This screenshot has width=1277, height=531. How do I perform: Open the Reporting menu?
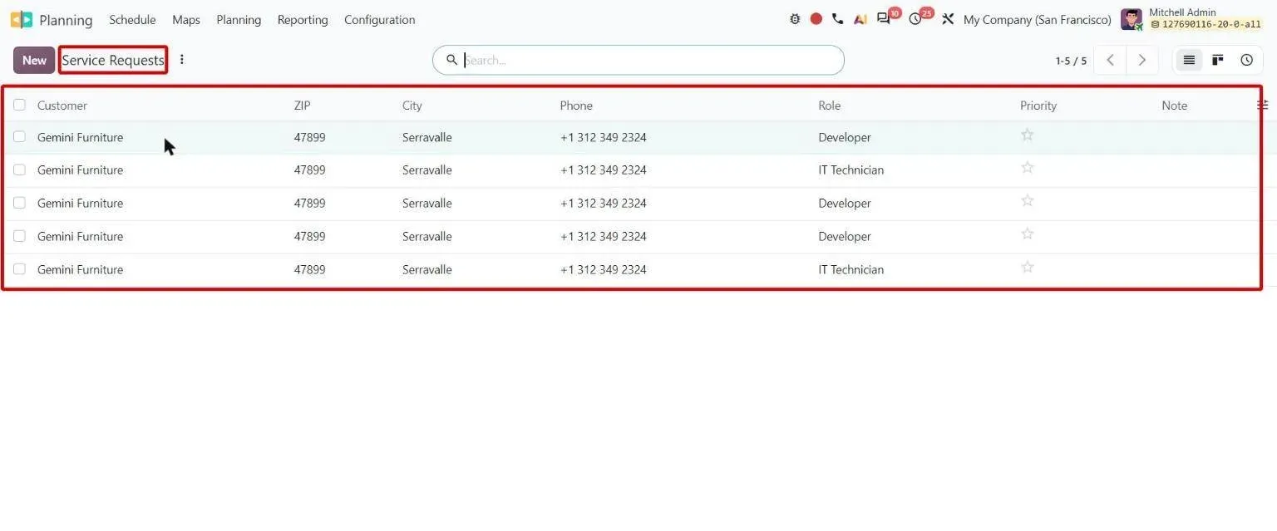[303, 19]
